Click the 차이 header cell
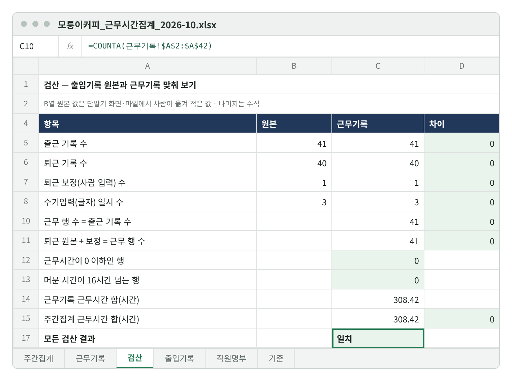This screenshot has width=512, height=381. 462,124
